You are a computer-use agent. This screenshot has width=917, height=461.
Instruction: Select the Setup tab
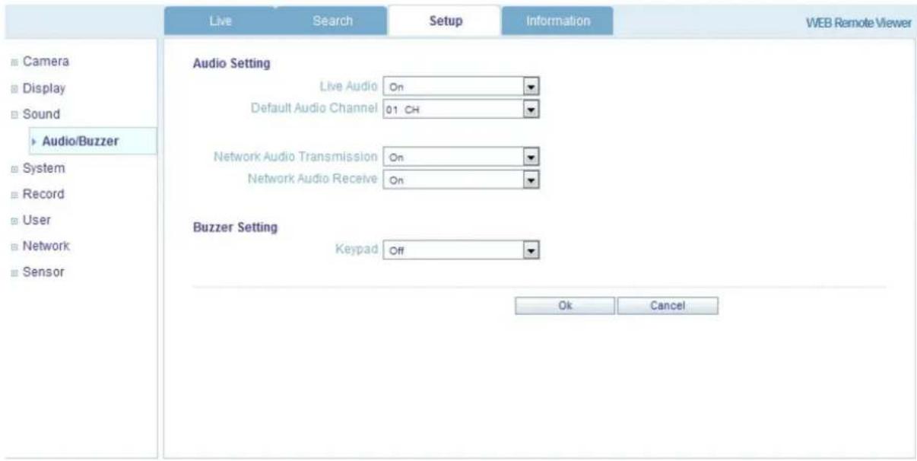[444, 22]
